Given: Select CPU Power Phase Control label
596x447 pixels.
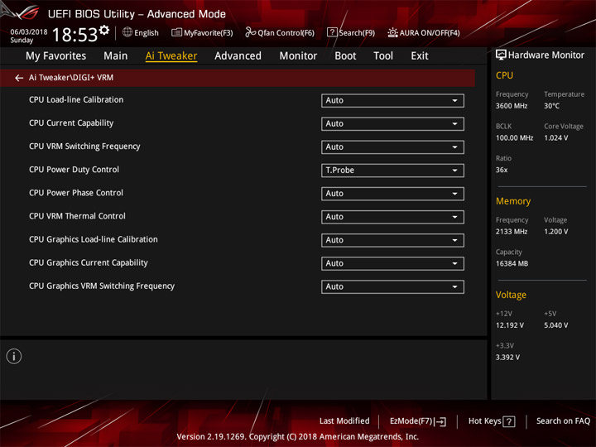Looking at the screenshot, I should pos(76,193).
